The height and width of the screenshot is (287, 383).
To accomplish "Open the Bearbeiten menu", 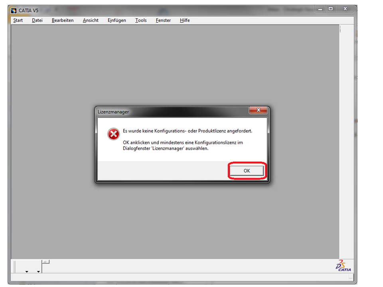I will [63, 20].
